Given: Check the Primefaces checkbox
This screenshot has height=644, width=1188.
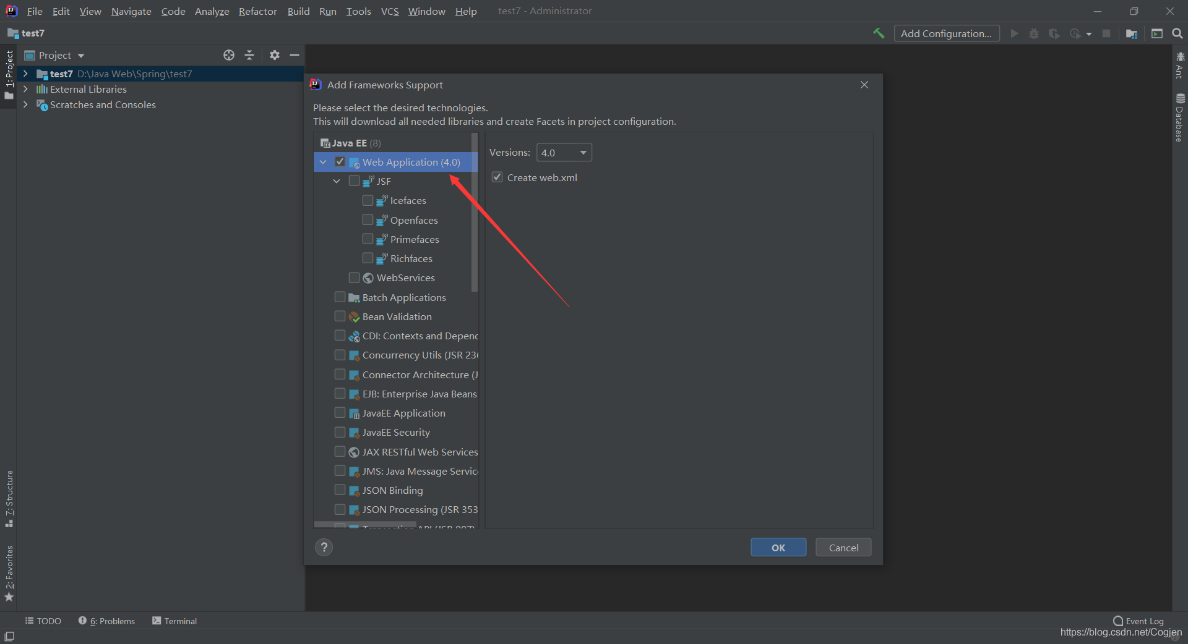Looking at the screenshot, I should pyautogui.click(x=368, y=239).
